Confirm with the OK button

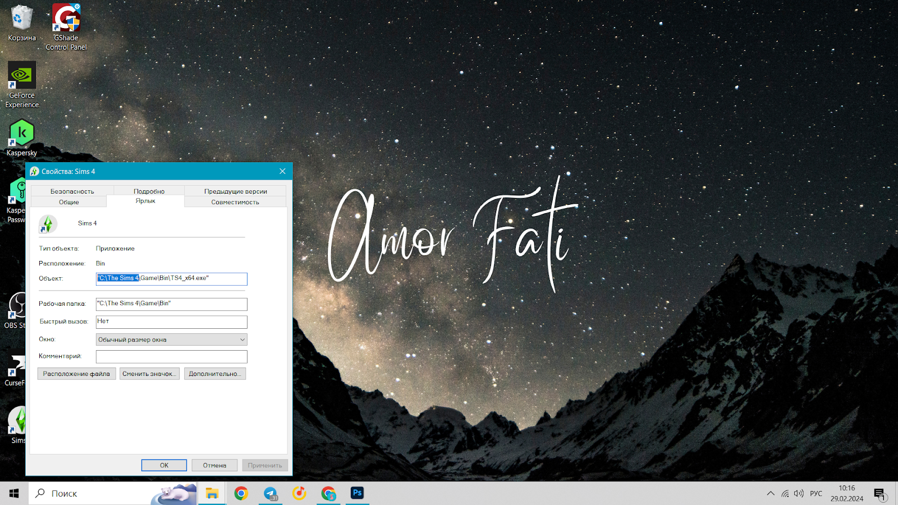(x=164, y=465)
